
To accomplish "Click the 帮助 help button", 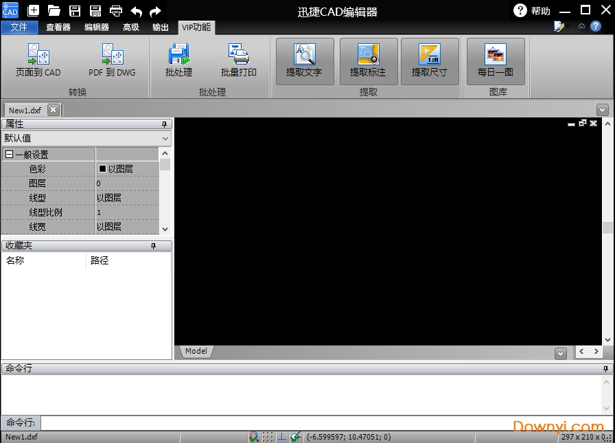I will tap(533, 10).
